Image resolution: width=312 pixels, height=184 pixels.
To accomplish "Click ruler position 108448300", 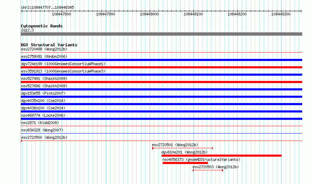I will [x=281, y=14].
